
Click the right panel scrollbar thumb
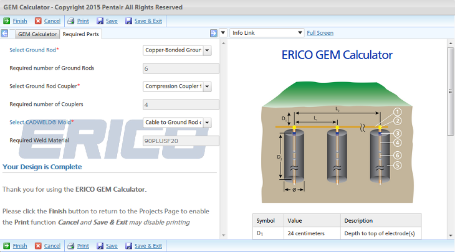[x=451, y=91]
